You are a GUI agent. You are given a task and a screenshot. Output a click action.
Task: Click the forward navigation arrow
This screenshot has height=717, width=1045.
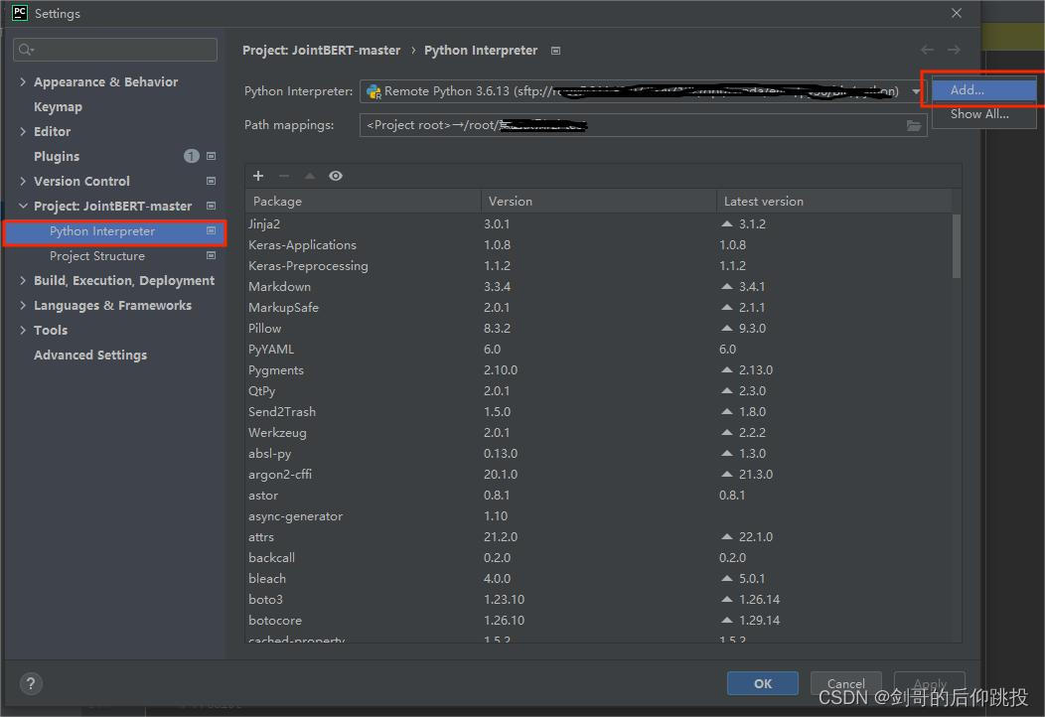pos(954,50)
